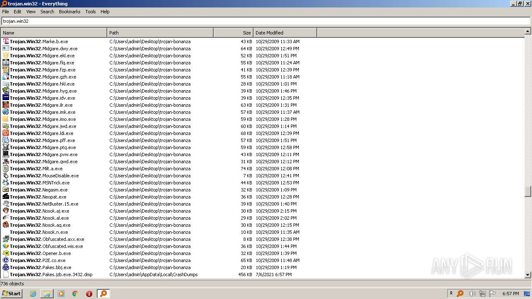The height and width of the screenshot is (299, 532).
Task: Click the Everything taskbar button
Action: coord(103,294)
